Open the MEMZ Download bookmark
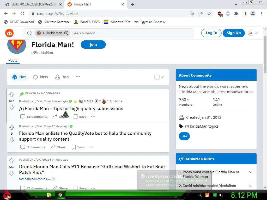267x200 pixels. pos(19,22)
